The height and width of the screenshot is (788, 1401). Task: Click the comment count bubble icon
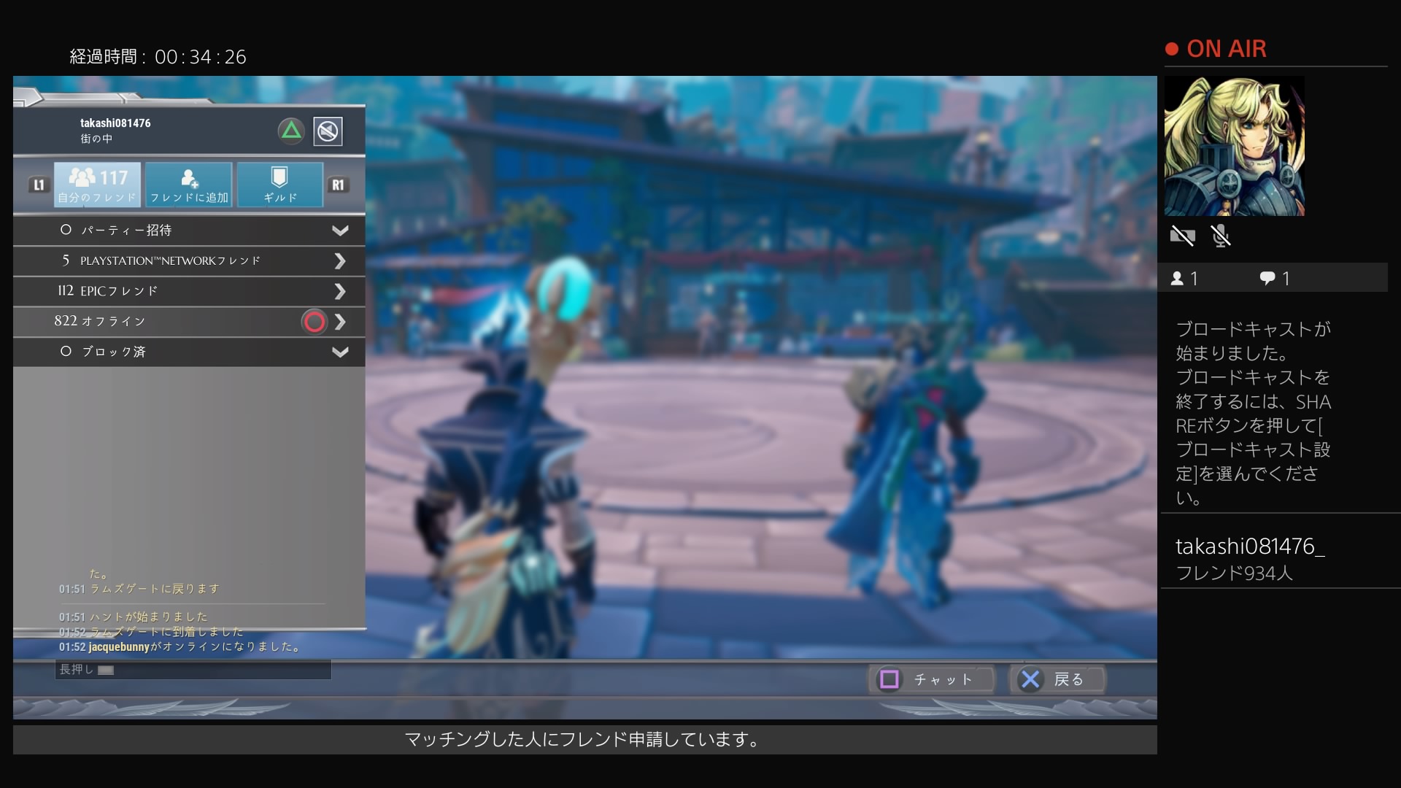(x=1267, y=279)
